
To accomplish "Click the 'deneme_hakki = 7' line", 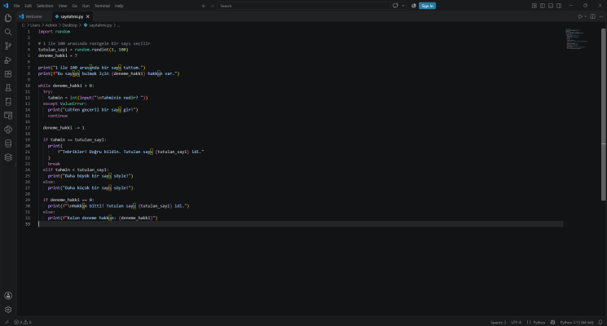I will click(x=58, y=55).
